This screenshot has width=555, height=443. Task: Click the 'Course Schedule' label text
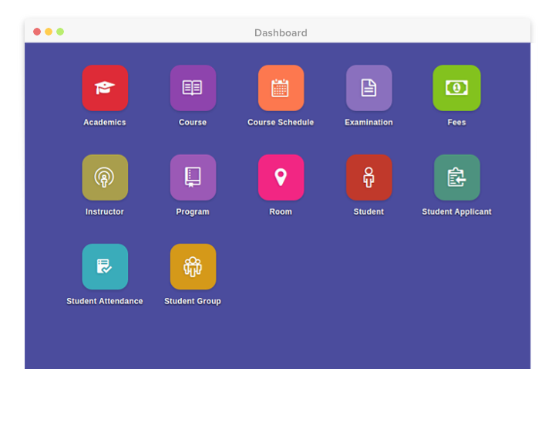tap(281, 122)
